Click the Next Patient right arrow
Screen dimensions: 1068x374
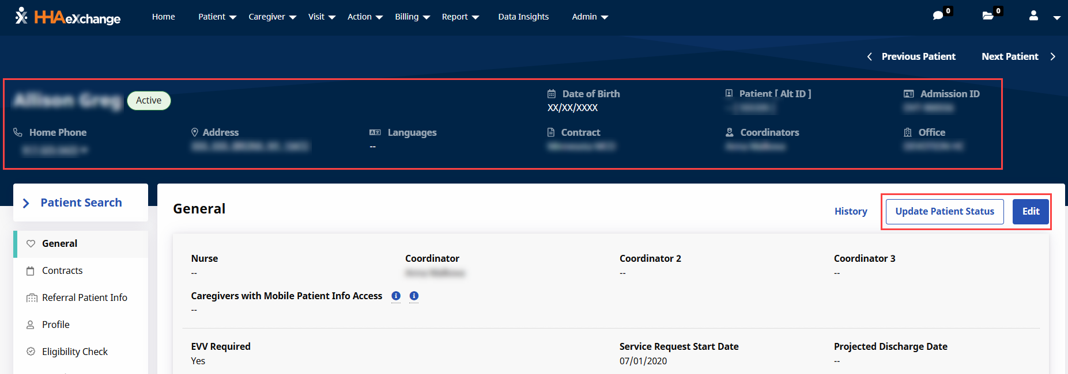pos(1052,56)
